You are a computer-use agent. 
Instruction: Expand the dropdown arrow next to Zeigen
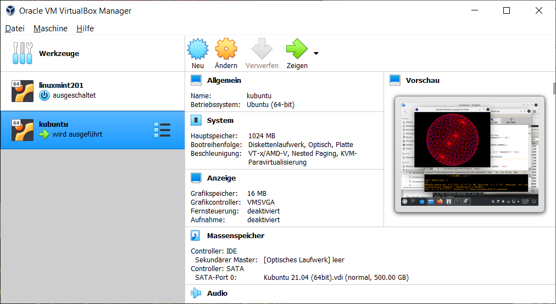click(316, 53)
